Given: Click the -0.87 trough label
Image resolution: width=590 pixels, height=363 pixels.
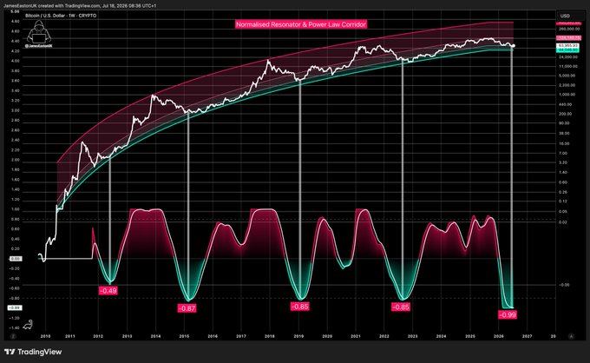Looking at the screenshot, I should point(187,308).
